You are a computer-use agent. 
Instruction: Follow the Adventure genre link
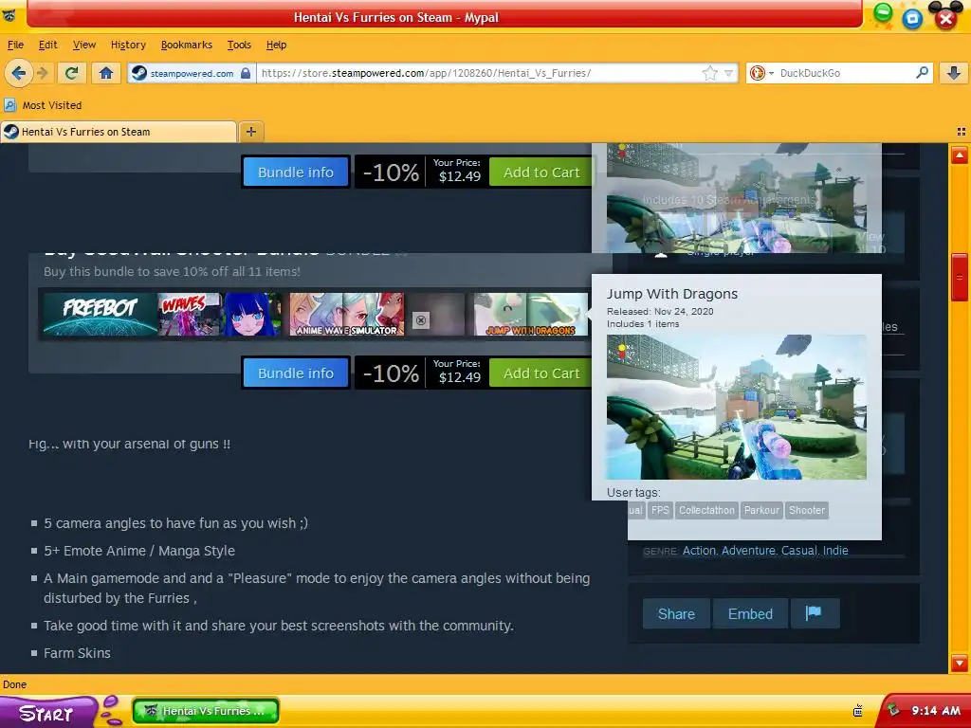(x=748, y=551)
